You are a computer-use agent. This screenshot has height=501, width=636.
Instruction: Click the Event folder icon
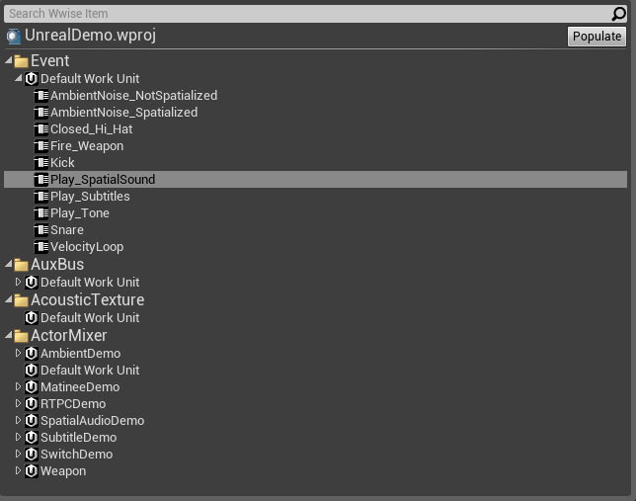click(21, 61)
